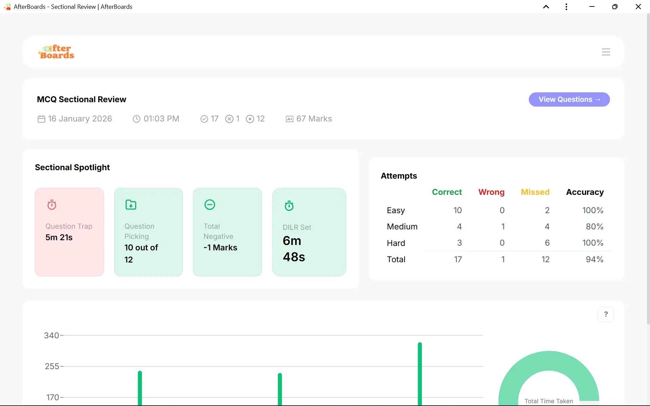Click the tallest green bar in the chart

(x=420, y=374)
